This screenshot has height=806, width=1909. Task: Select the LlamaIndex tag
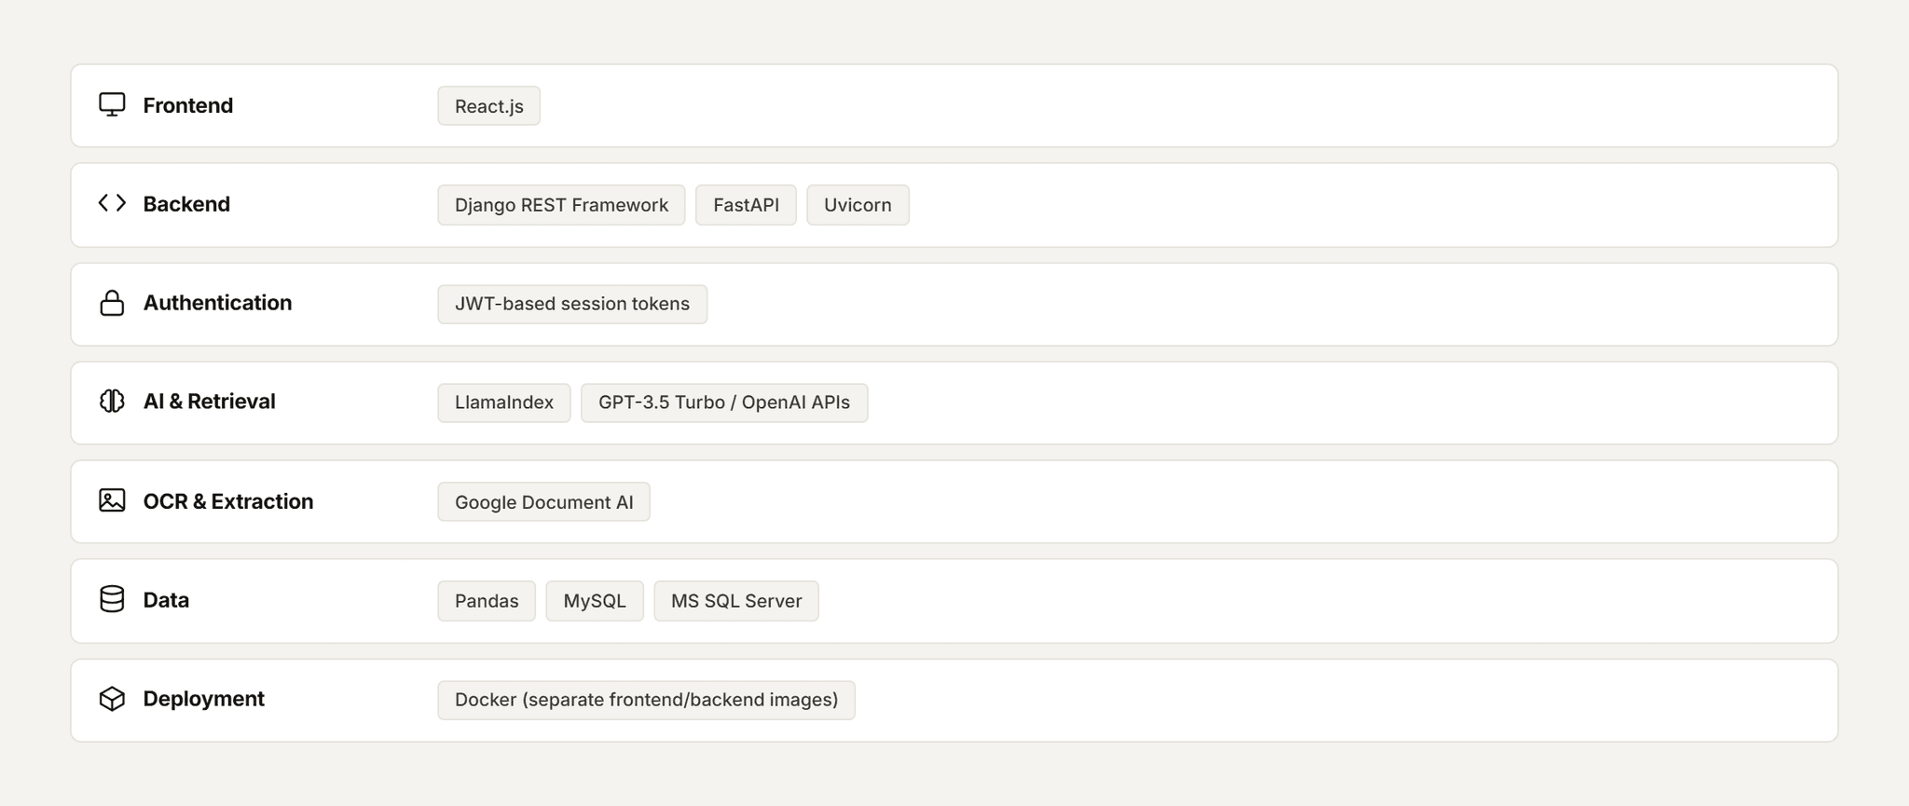[x=504, y=403]
